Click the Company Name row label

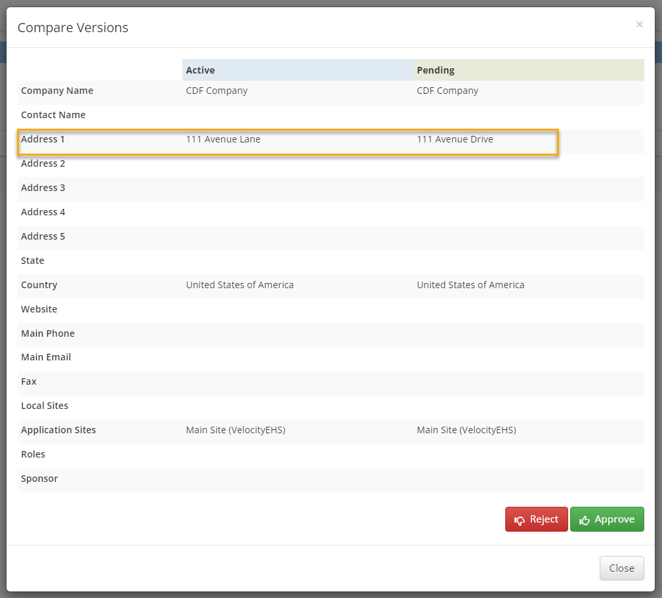[x=57, y=91]
